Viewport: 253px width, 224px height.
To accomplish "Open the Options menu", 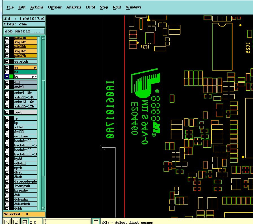I will coord(55,7).
